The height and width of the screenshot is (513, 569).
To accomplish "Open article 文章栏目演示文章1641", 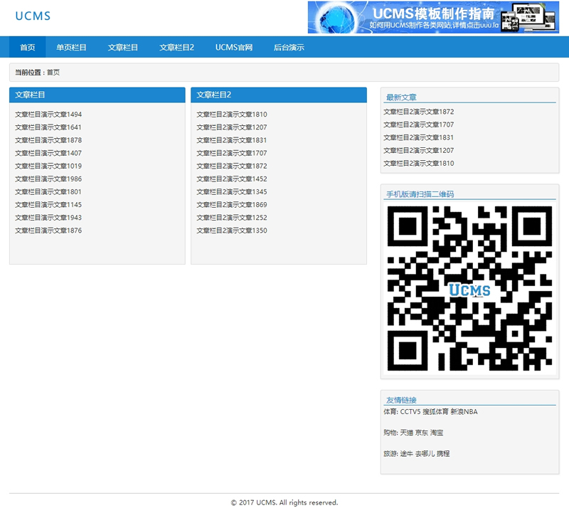I will (48, 127).
